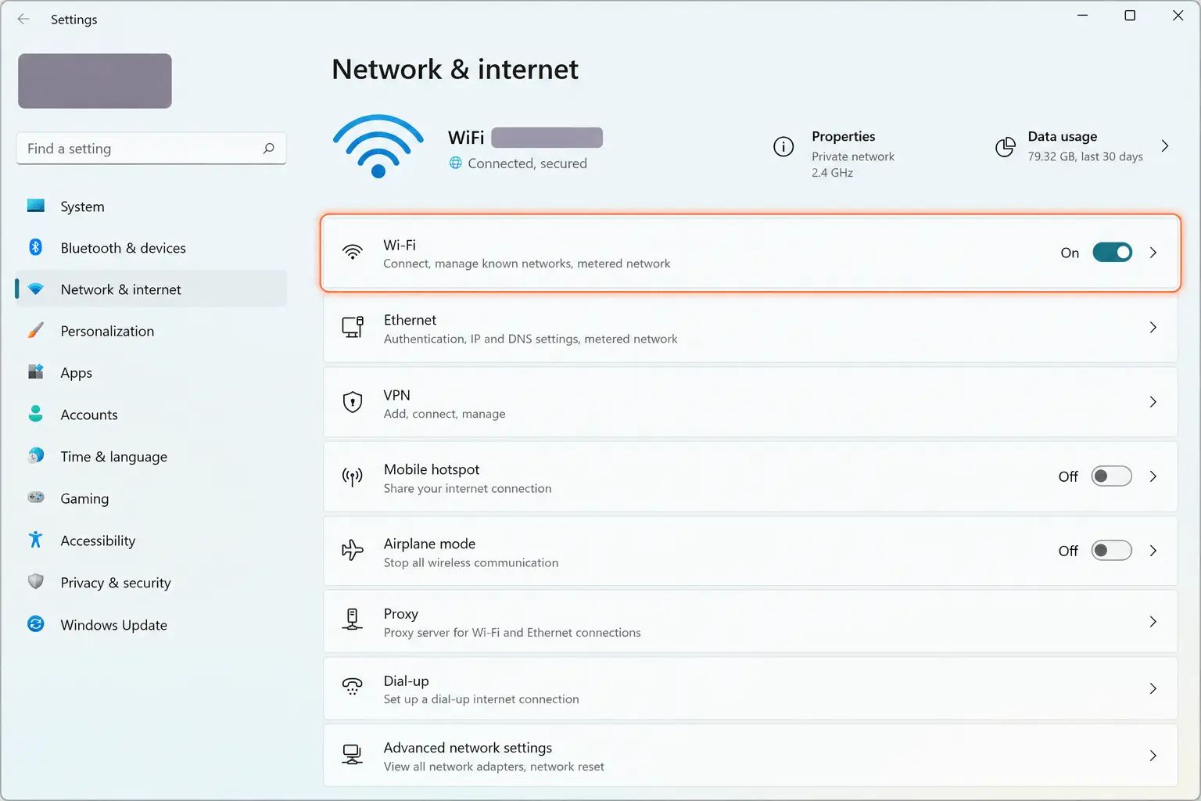
Task: Switch on Airplane mode toggle
Action: point(1112,551)
